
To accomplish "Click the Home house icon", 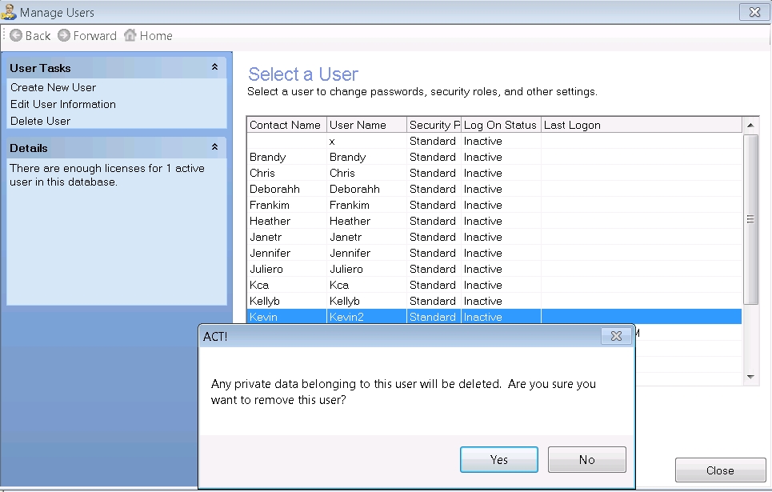I will (130, 36).
